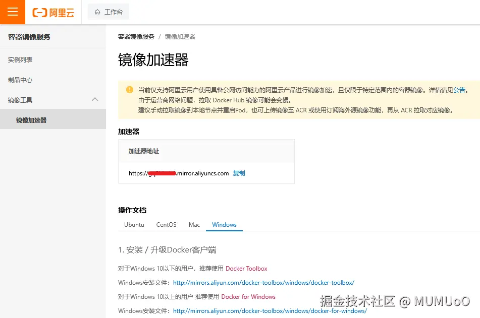The height and width of the screenshot is (318, 480).
Task: Copy the accelerator address with 复制
Action: coord(239,173)
